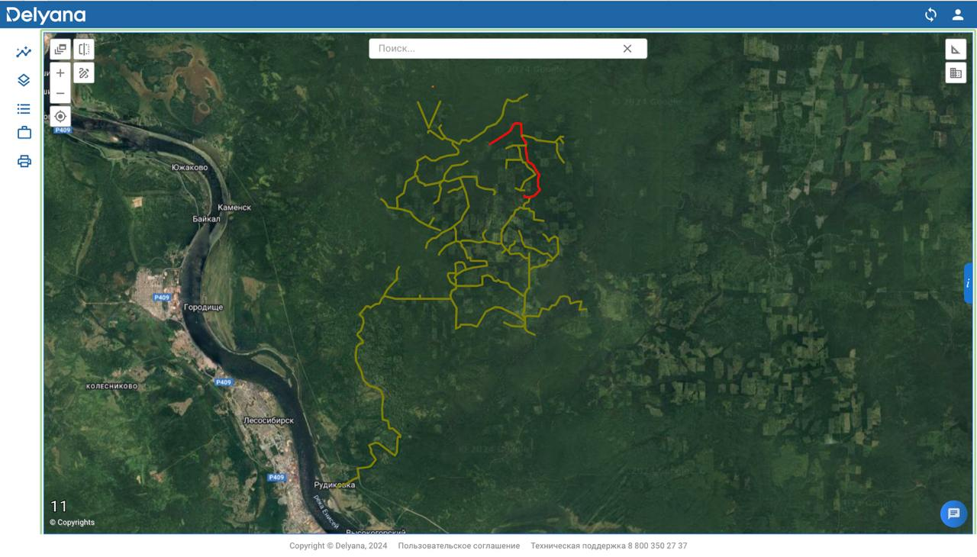The image size is (977, 557).
Task: Open the user account menu
Action: pos(958,14)
